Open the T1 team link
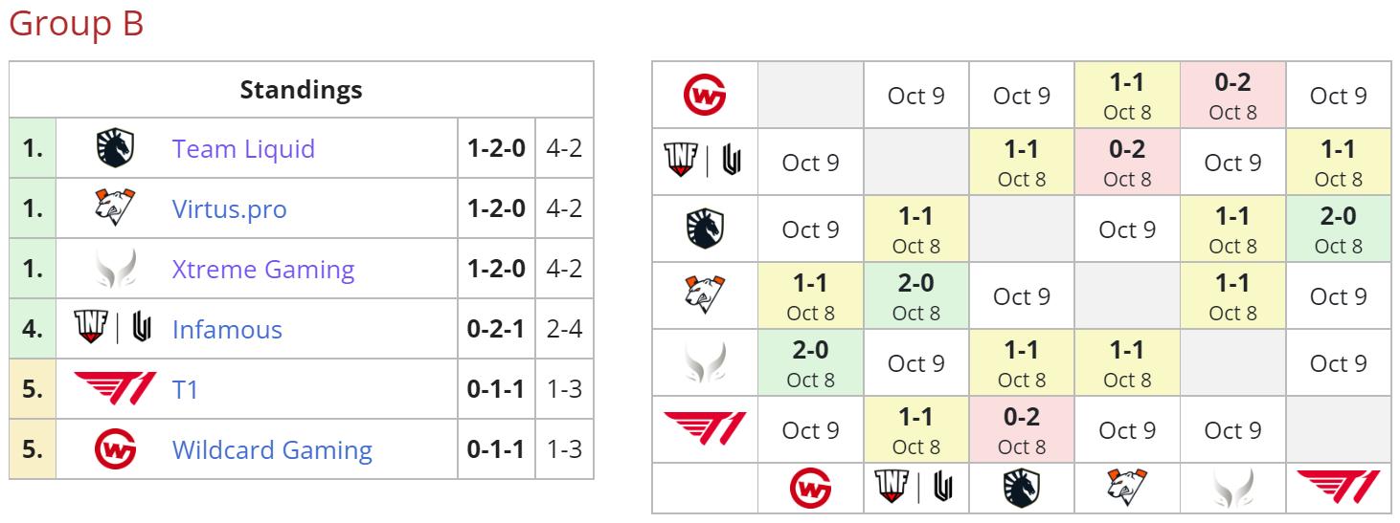The width and height of the screenshot is (1400, 523). (x=186, y=389)
